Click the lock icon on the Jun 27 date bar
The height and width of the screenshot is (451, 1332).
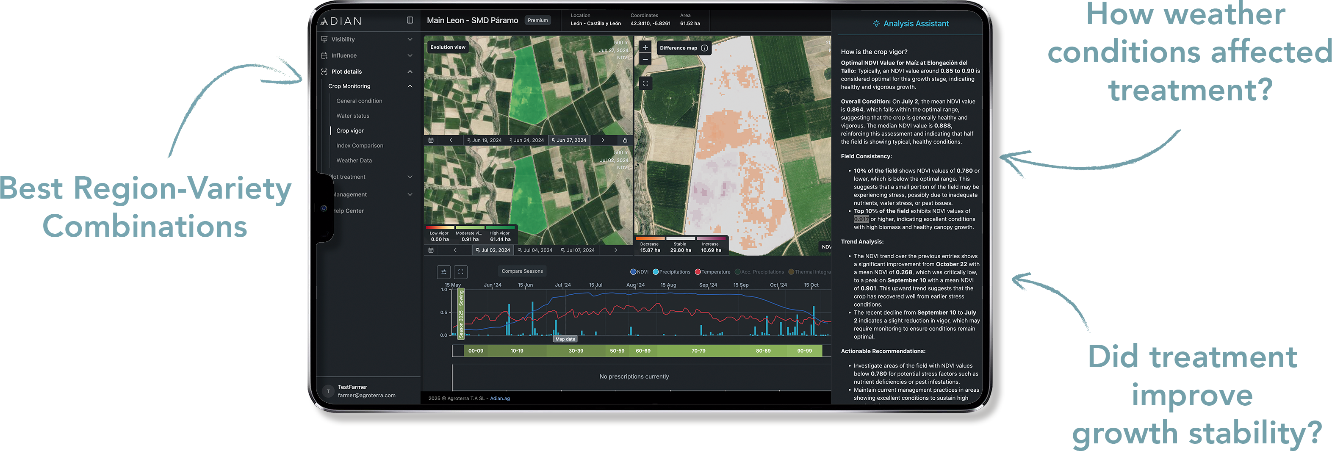point(625,140)
